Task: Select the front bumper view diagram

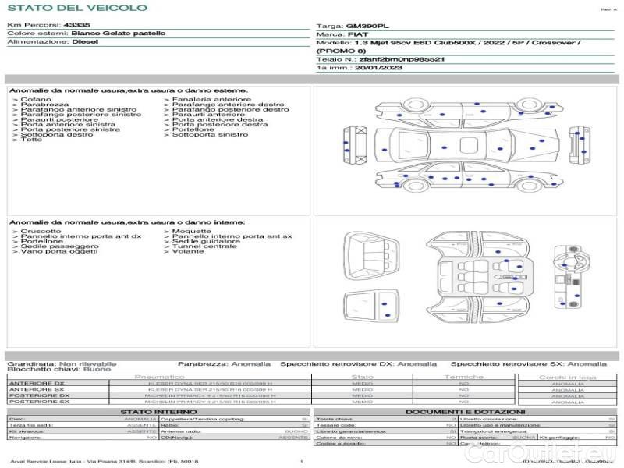Action: click(x=579, y=145)
